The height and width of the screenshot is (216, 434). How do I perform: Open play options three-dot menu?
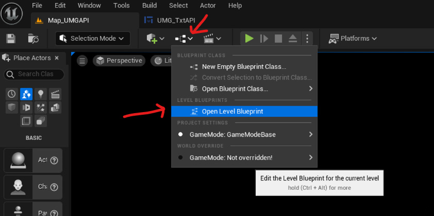click(x=307, y=39)
